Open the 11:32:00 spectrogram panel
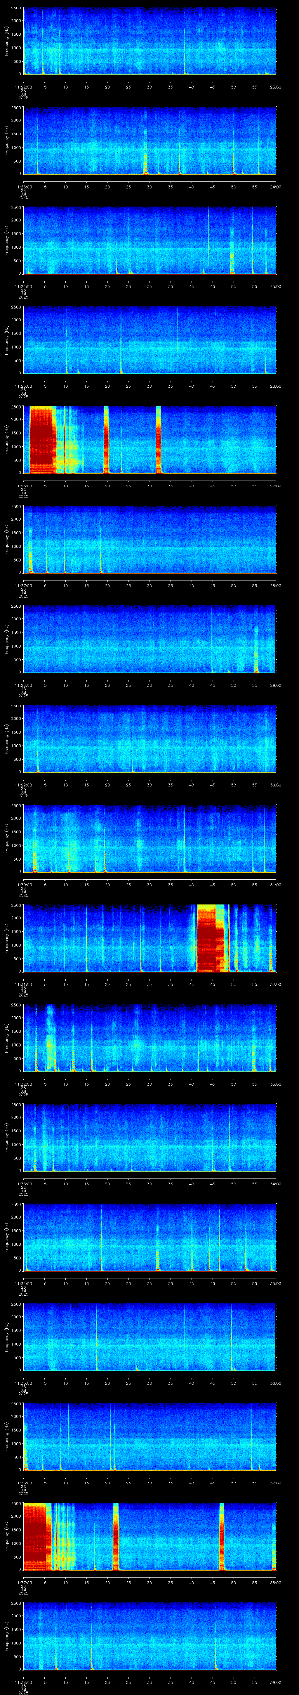Screen dimensions: 299x1695 [149, 1038]
